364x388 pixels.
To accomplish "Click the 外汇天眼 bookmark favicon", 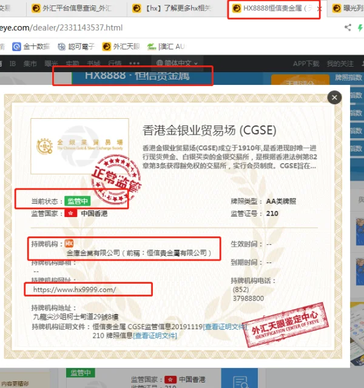I will pos(107,46).
